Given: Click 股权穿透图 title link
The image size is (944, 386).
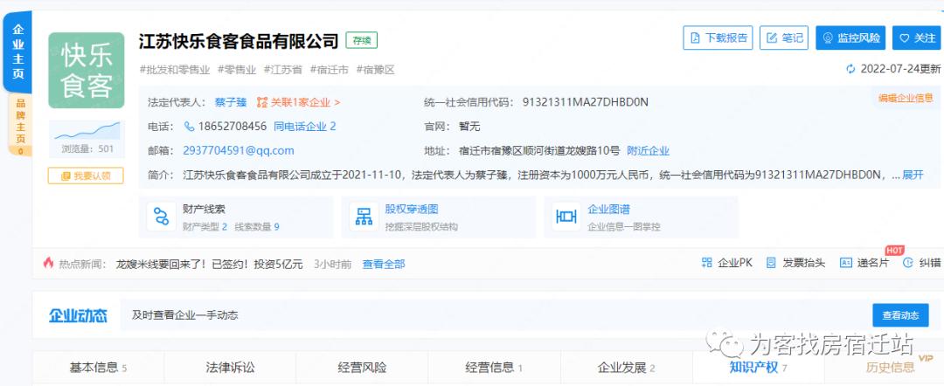Looking at the screenshot, I should (411, 210).
